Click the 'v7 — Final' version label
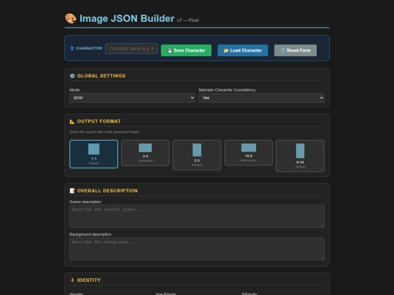The image size is (394, 295). coord(188,20)
